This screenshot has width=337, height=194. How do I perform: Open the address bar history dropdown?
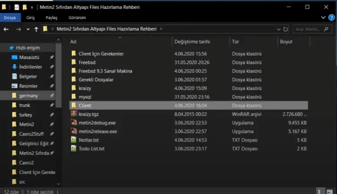coord(279,30)
